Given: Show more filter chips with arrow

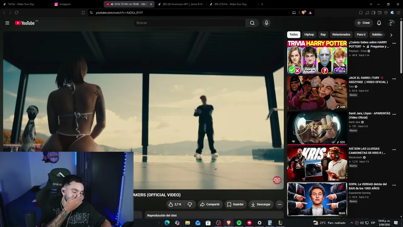Looking at the screenshot, I should [391, 35].
